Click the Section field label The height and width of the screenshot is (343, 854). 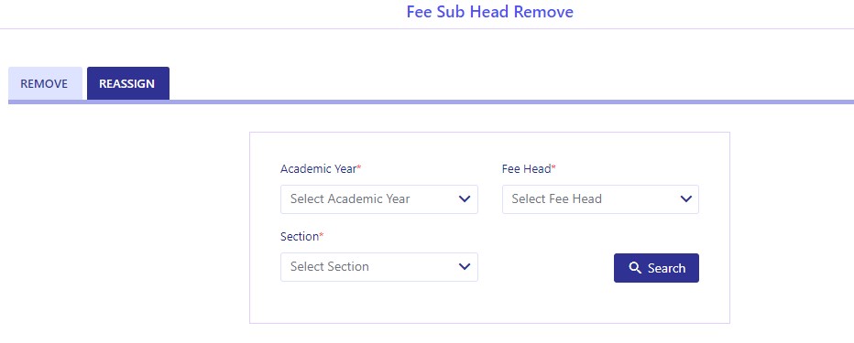(299, 237)
